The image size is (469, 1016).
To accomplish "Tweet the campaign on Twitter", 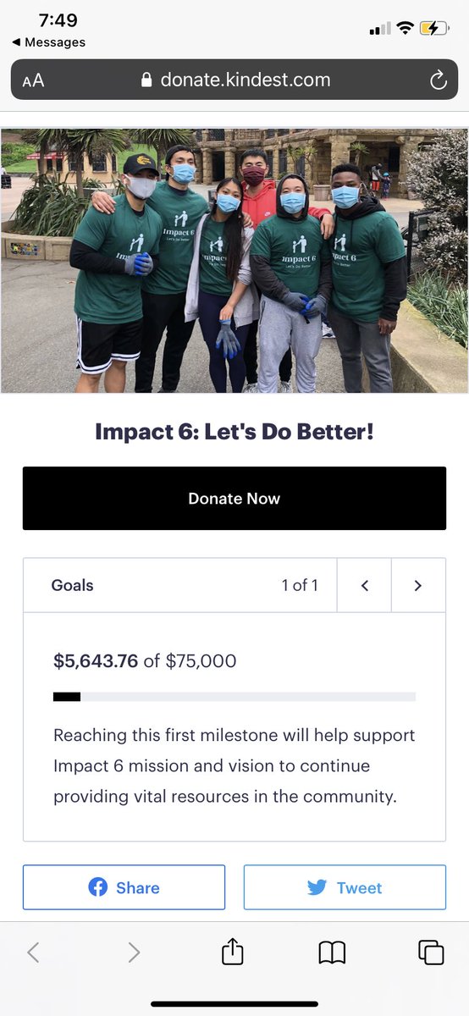I will 345,887.
